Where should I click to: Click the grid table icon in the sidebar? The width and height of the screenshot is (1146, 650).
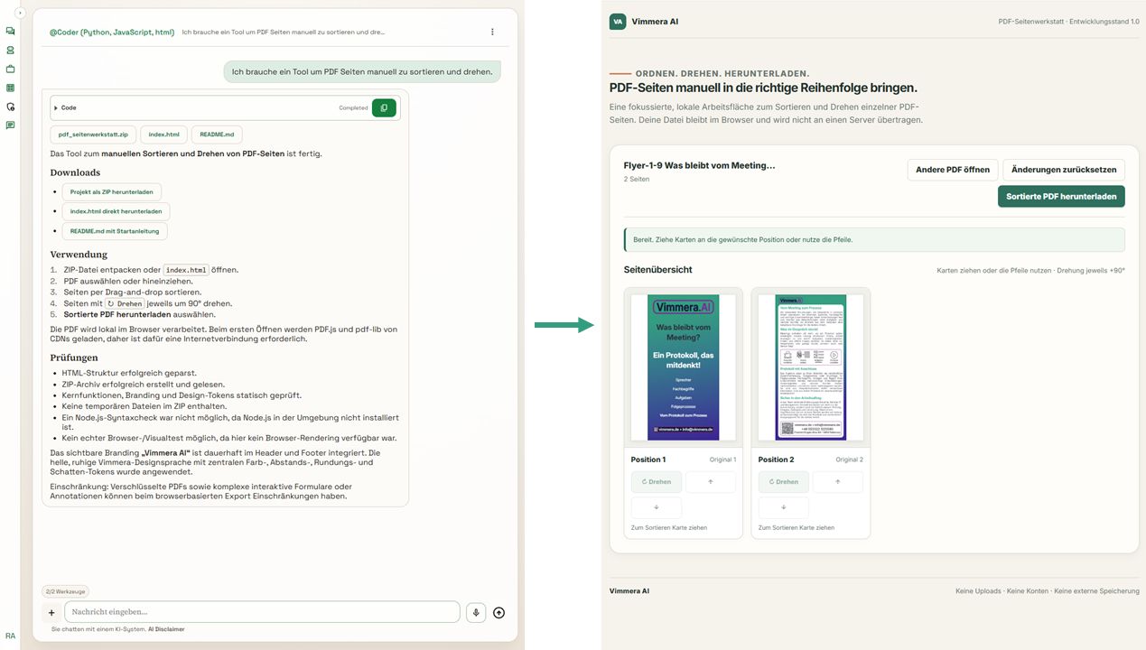pyautogui.click(x=10, y=88)
